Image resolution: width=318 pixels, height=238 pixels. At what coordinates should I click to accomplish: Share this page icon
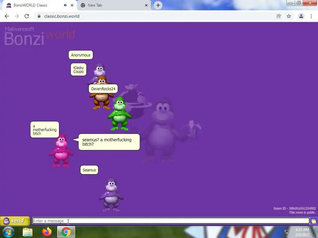(279, 16)
